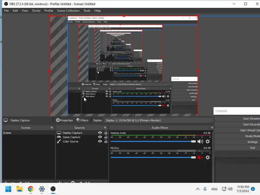
Task: Click the Mic/Aux 0.0 dB readout
Action: tap(207, 148)
